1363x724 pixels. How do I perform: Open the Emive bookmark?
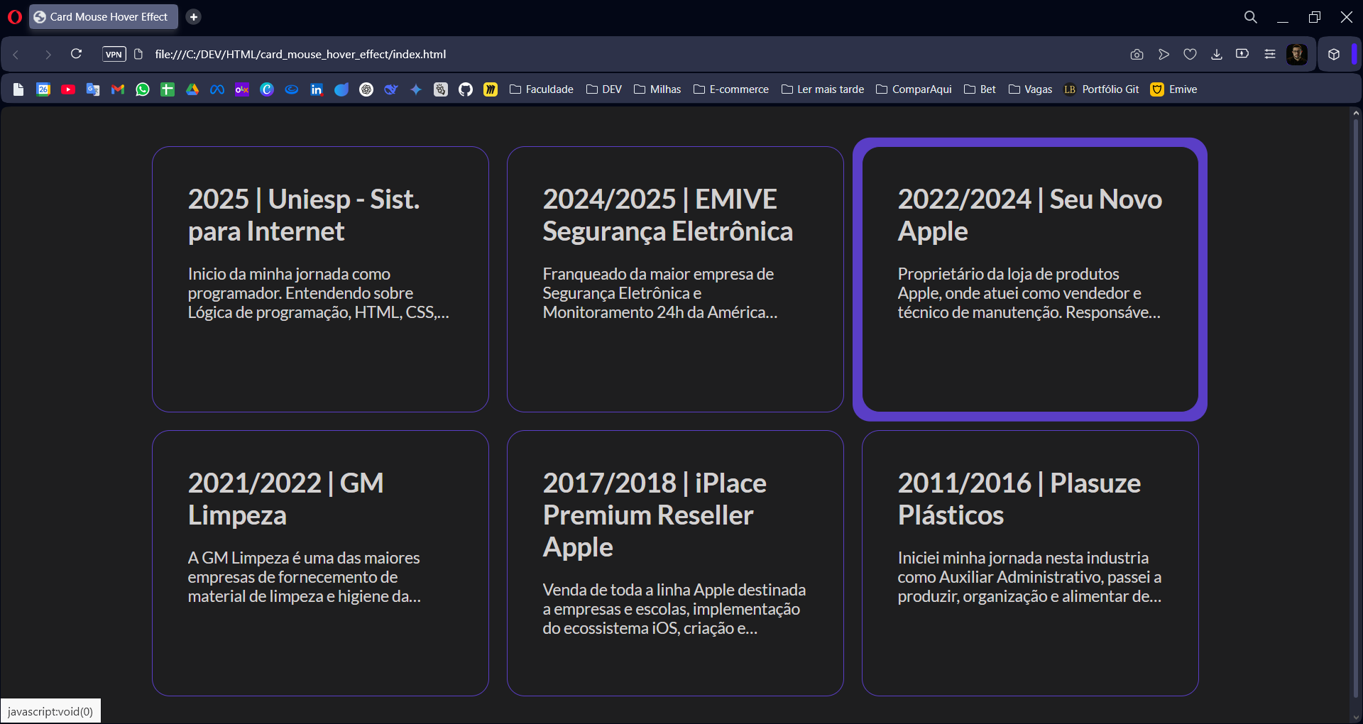[1174, 89]
